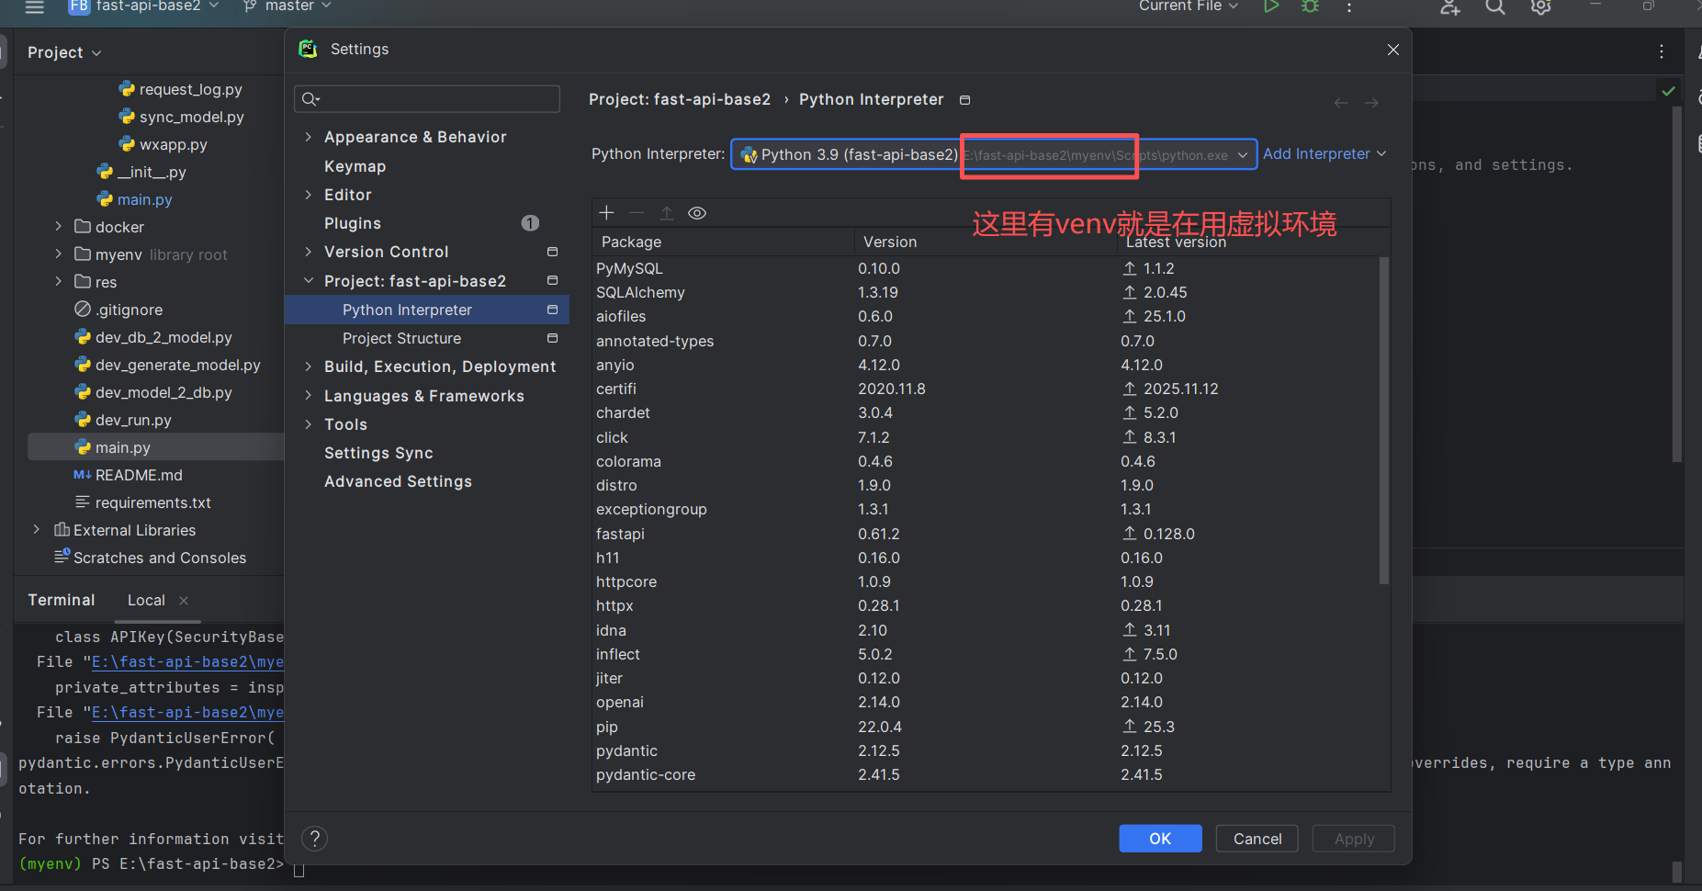Select Python Interpreter settings page
The image size is (1702, 891).
(427, 310)
